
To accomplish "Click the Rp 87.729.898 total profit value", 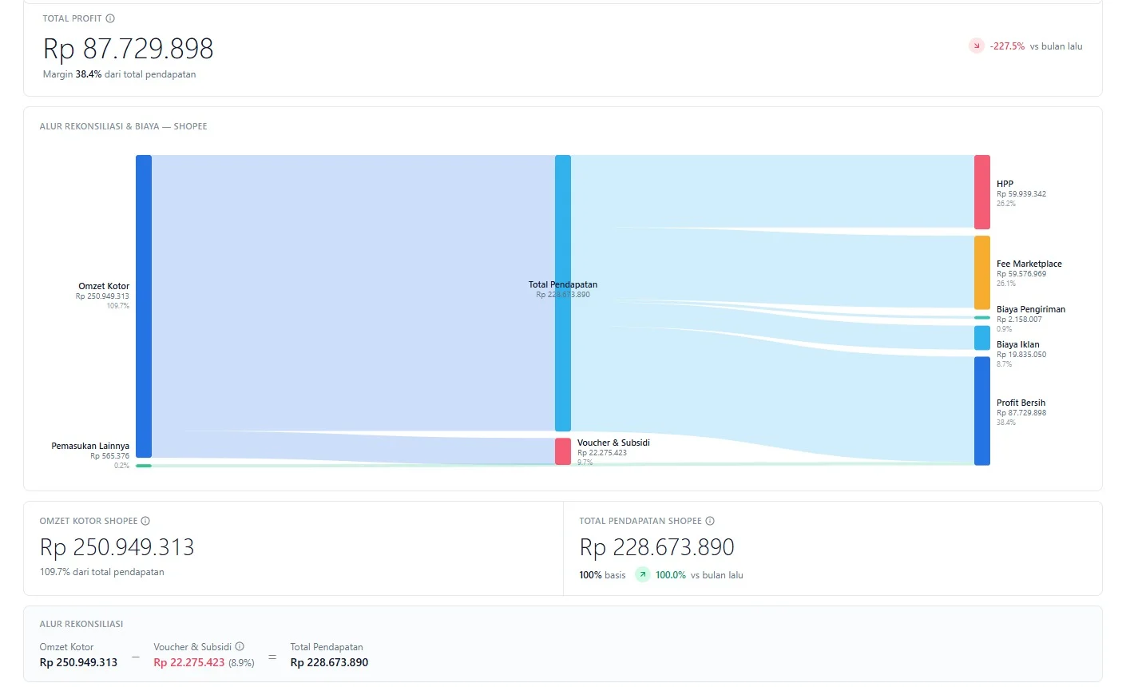I will 129,49.
